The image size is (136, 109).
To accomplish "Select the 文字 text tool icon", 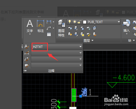I will 30,23.
